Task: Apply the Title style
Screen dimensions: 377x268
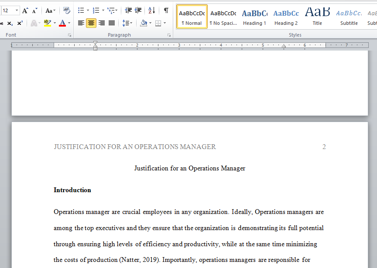Action: 317,17
